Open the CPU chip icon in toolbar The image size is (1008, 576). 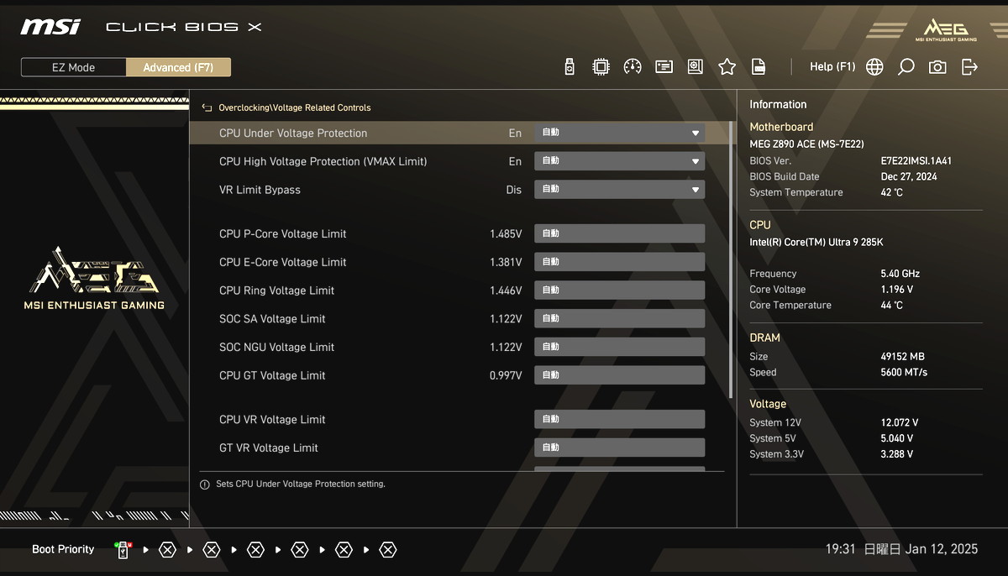(601, 67)
